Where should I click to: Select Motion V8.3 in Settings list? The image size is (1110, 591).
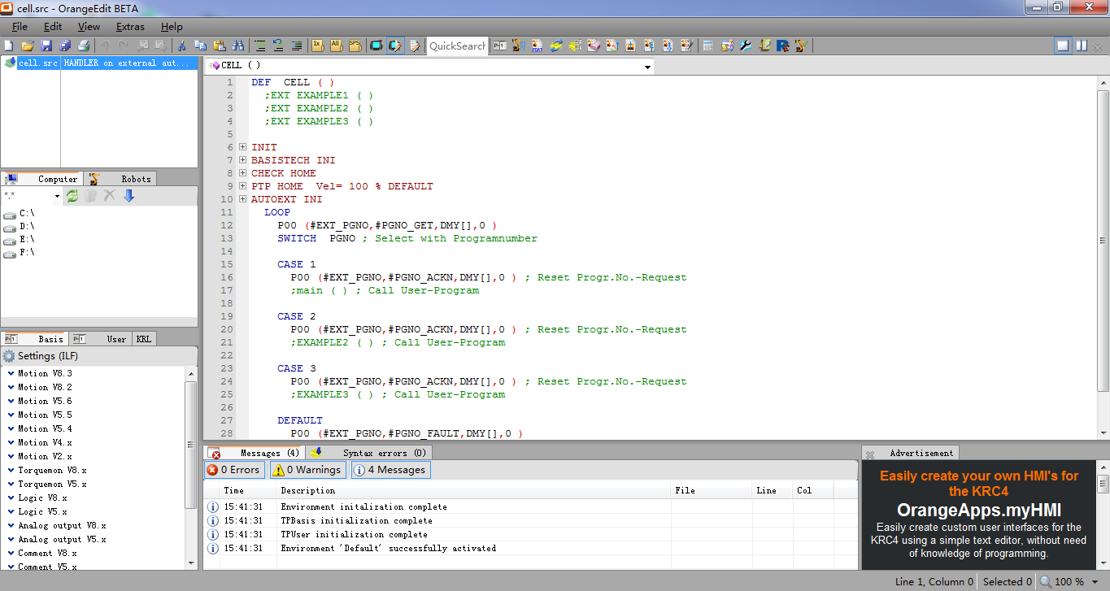point(45,373)
